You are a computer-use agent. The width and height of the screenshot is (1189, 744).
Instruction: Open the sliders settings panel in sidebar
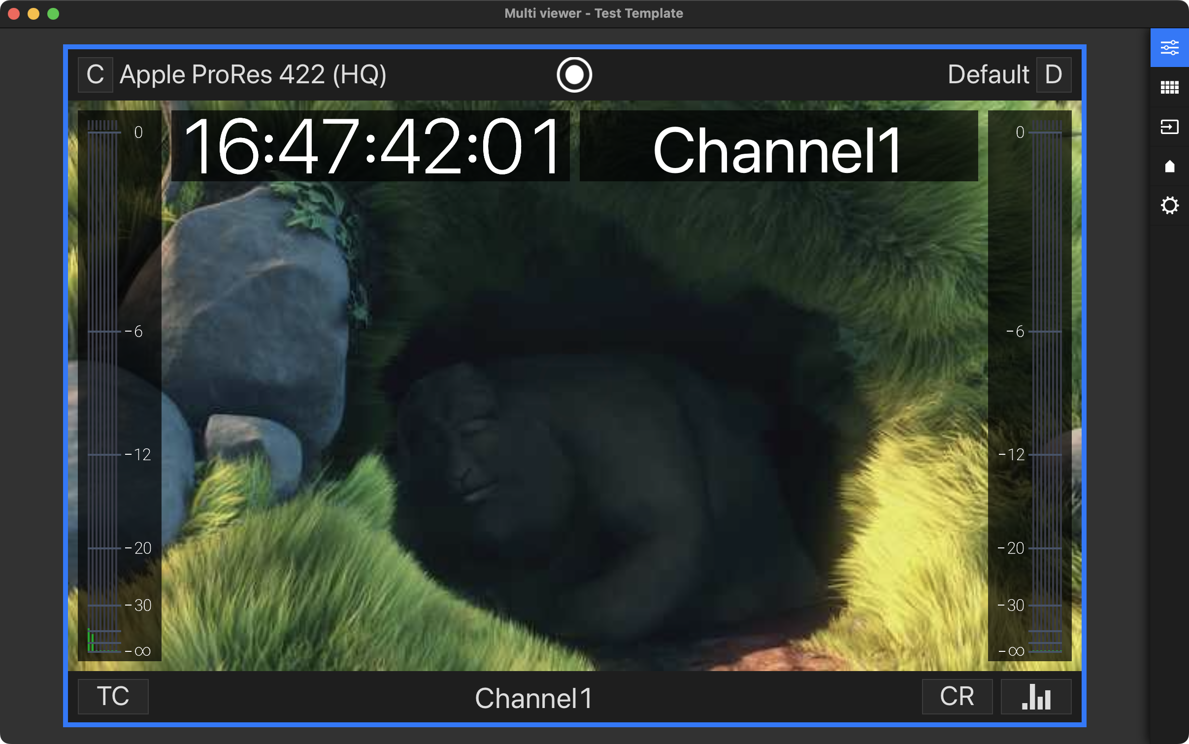[1169, 48]
